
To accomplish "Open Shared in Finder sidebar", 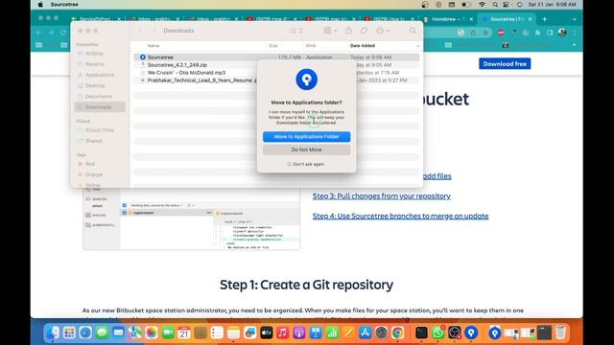I will [x=94, y=141].
